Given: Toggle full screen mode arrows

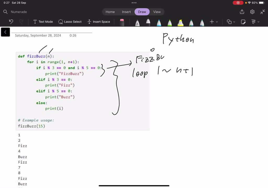Looking at the screenshot, I should click(263, 12).
